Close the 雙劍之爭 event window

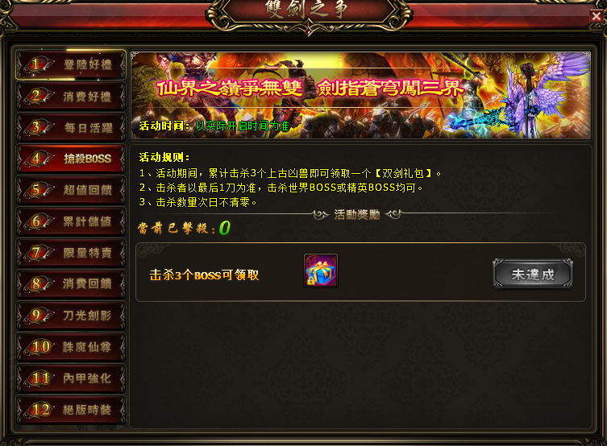(597, 16)
